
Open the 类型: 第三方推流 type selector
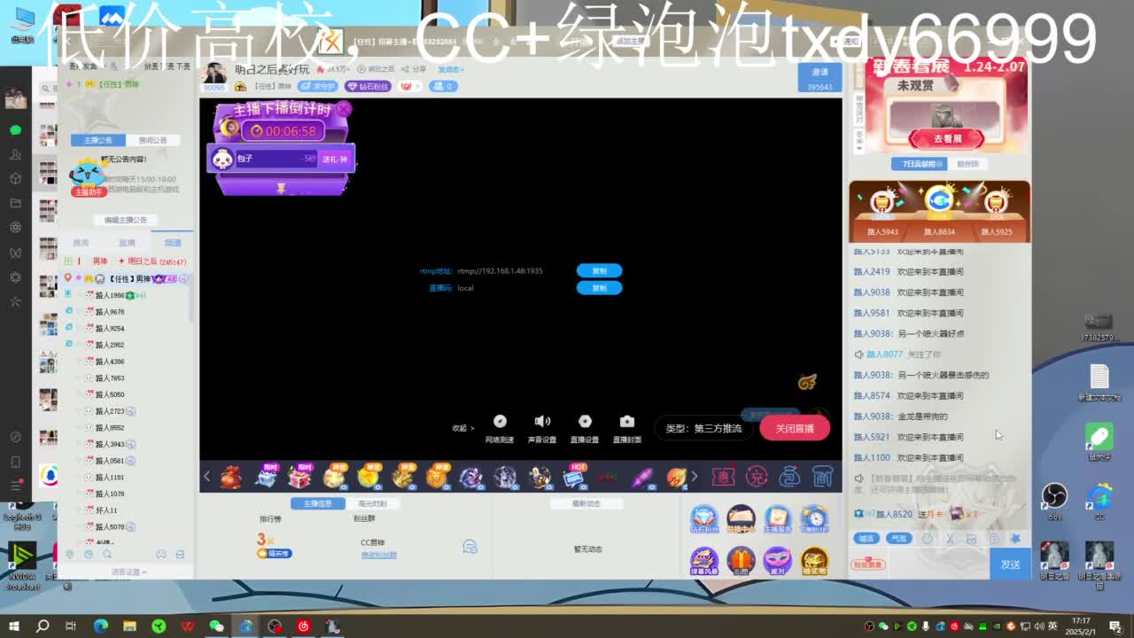coord(704,428)
